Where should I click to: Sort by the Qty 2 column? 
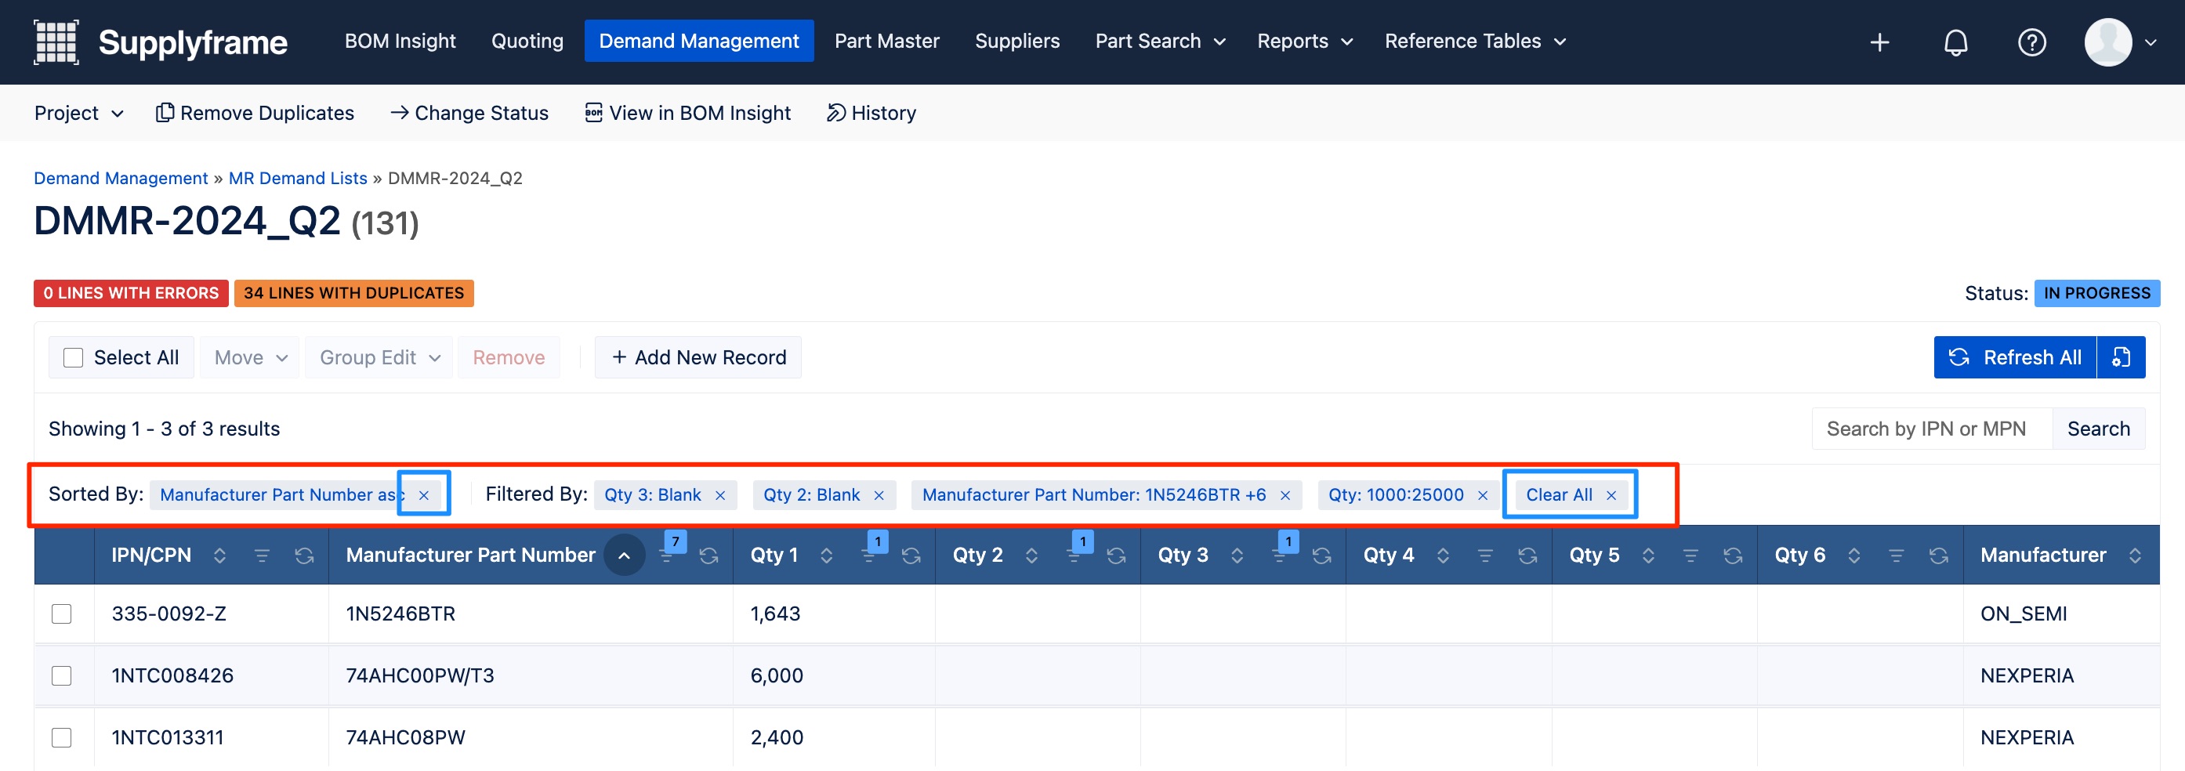[x=1031, y=556]
